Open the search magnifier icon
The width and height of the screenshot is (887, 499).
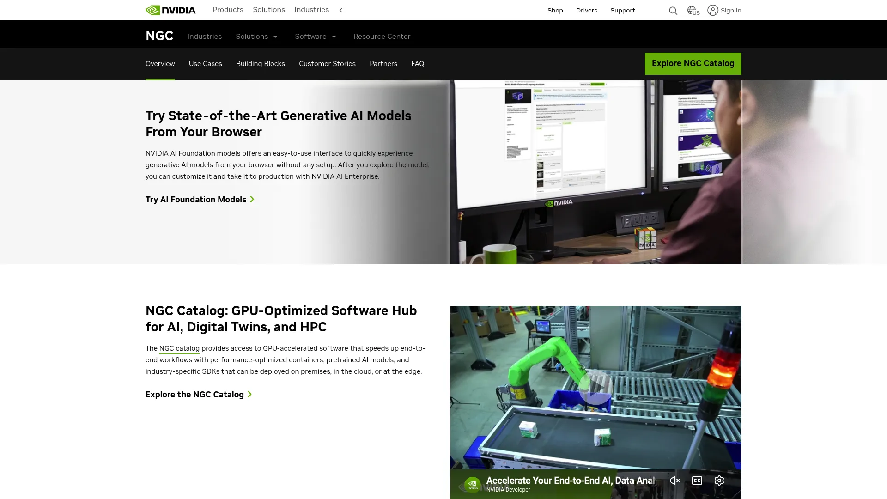click(x=673, y=11)
